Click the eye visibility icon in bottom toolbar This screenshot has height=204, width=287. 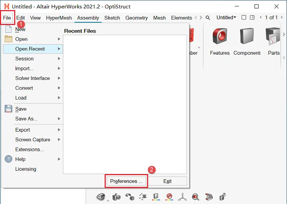coord(101,197)
